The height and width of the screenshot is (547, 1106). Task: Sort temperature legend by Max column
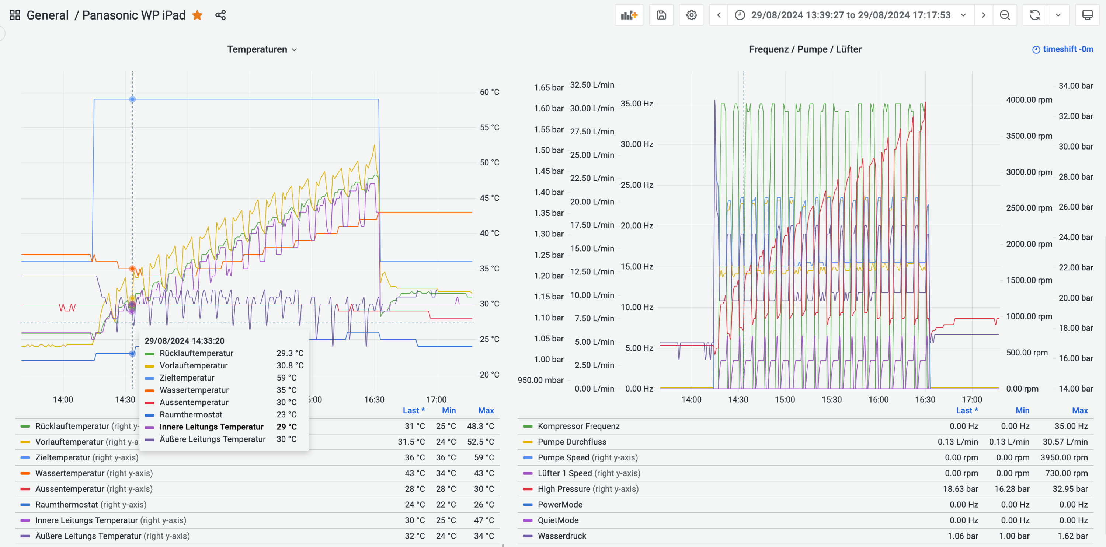point(486,410)
